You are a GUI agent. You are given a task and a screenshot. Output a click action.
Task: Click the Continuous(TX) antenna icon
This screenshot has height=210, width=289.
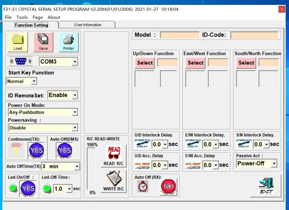pos(16,150)
